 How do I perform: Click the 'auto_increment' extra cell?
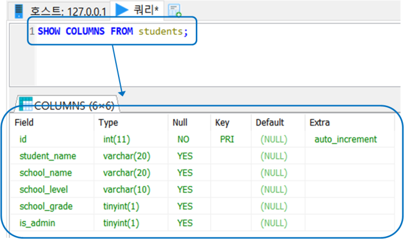click(x=350, y=139)
